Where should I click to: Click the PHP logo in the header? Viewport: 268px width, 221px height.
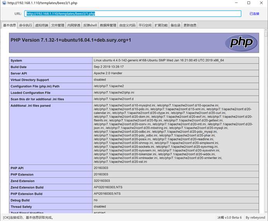[241, 42]
